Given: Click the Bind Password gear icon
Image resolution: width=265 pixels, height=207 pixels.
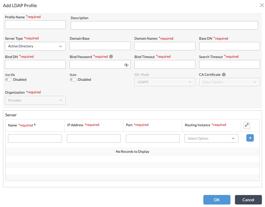Looking at the screenshot, I should click(111, 57).
